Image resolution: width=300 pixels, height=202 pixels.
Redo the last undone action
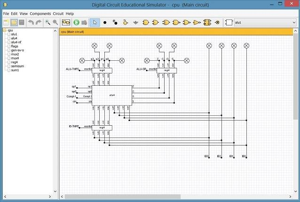point(39,22)
